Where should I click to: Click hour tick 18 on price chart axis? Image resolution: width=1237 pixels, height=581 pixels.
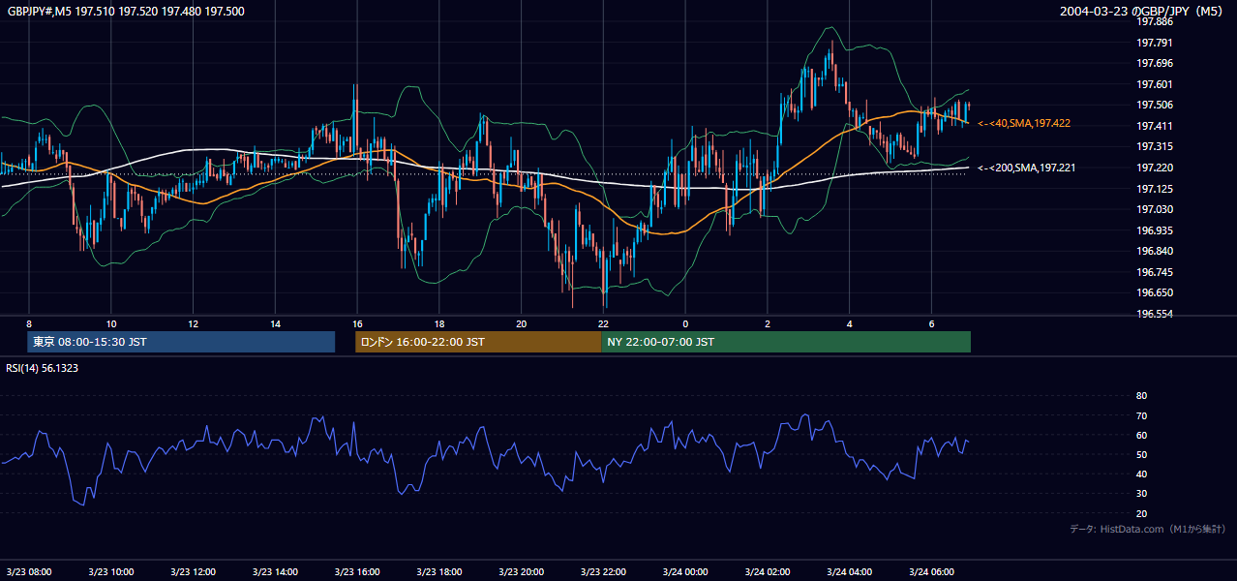pyautogui.click(x=439, y=323)
